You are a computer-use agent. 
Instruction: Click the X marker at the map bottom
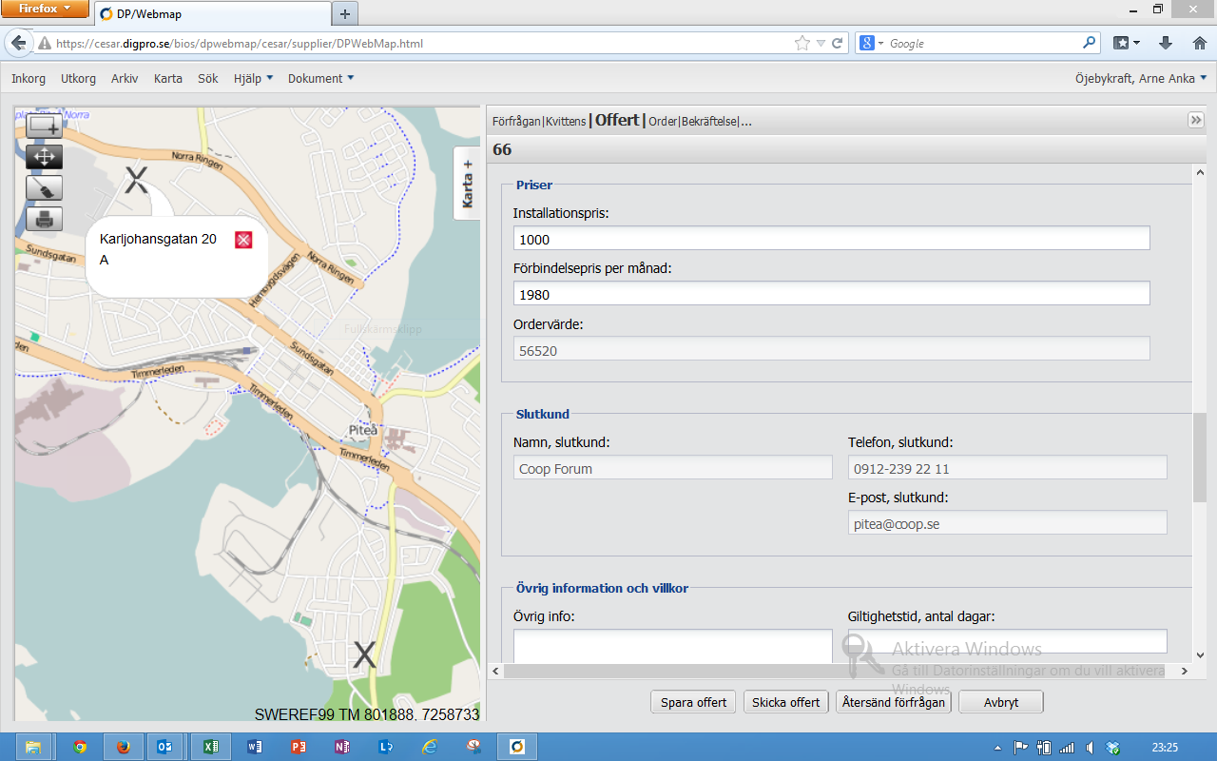click(365, 654)
